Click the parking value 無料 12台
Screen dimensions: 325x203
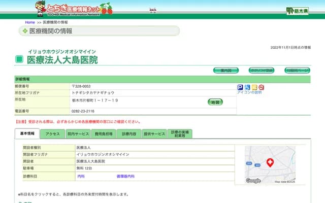[x=84, y=168]
